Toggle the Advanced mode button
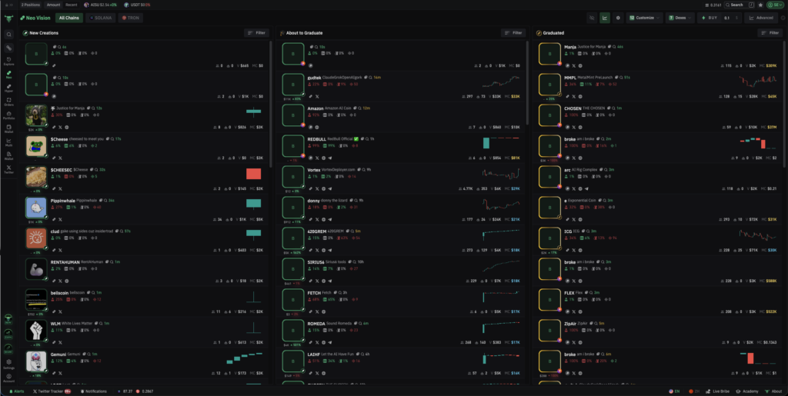 pos(762,18)
